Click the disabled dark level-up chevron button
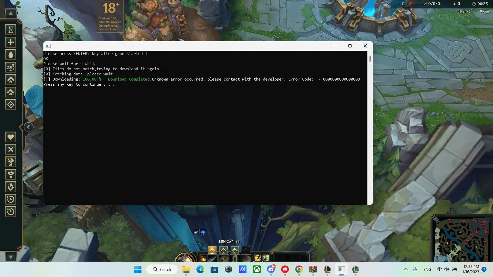This screenshot has width=493, height=277. [x=246, y=250]
